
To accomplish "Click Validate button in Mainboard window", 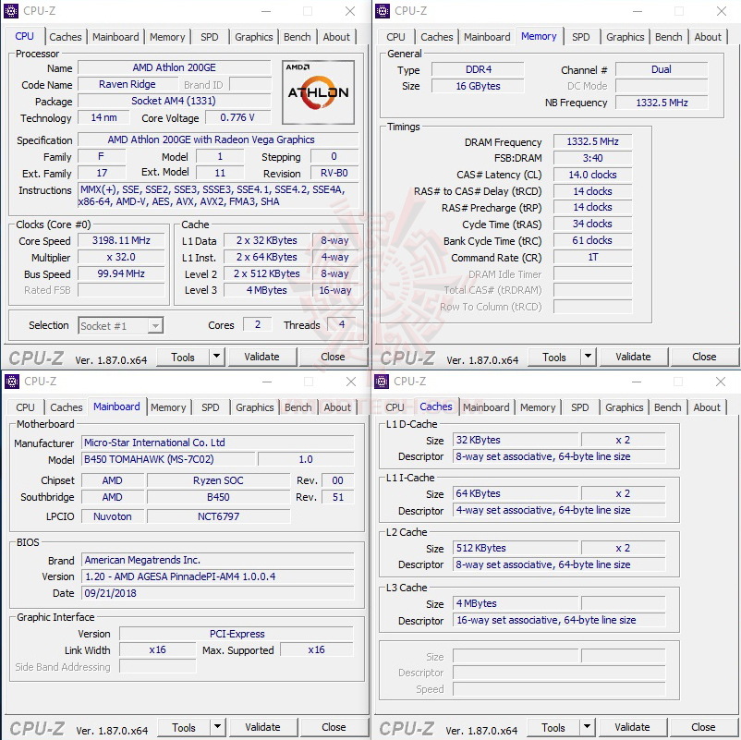I will click(x=262, y=727).
